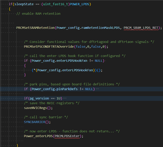Viewport: 163px width, 147px height.
Task: Place cursor on PRCMSetSRAMRetention function call
Action: point(35,28)
